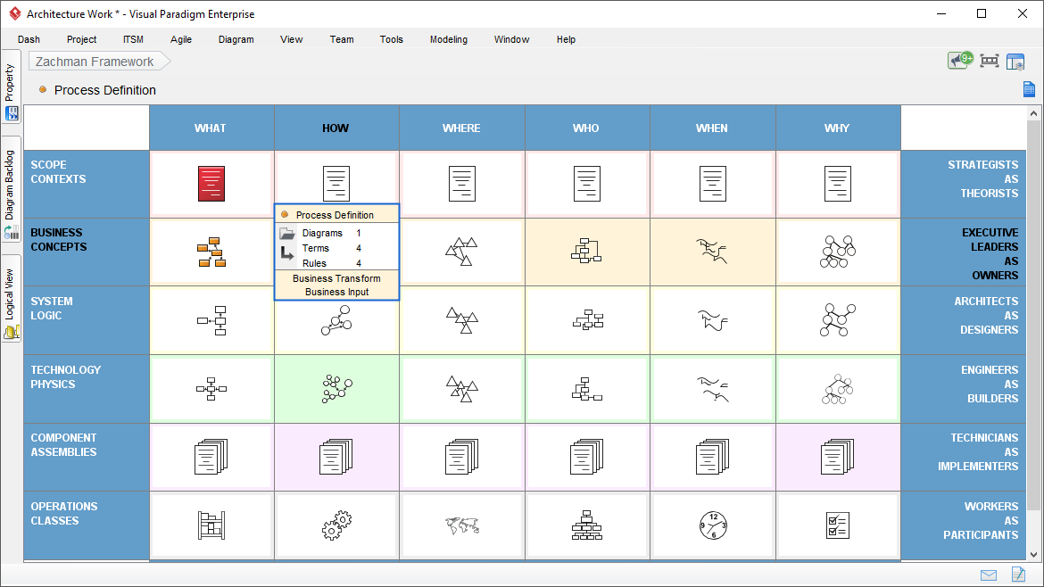
Task: Click the gears icon in OPERATIONS HOW cell
Action: click(336, 525)
